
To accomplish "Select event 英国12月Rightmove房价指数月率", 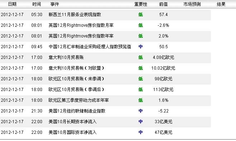I will pos(81,25).
